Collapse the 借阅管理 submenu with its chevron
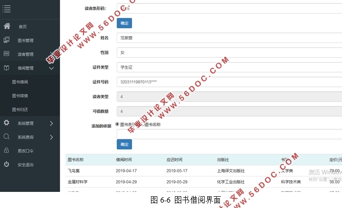342x208 pixels. 51,68
